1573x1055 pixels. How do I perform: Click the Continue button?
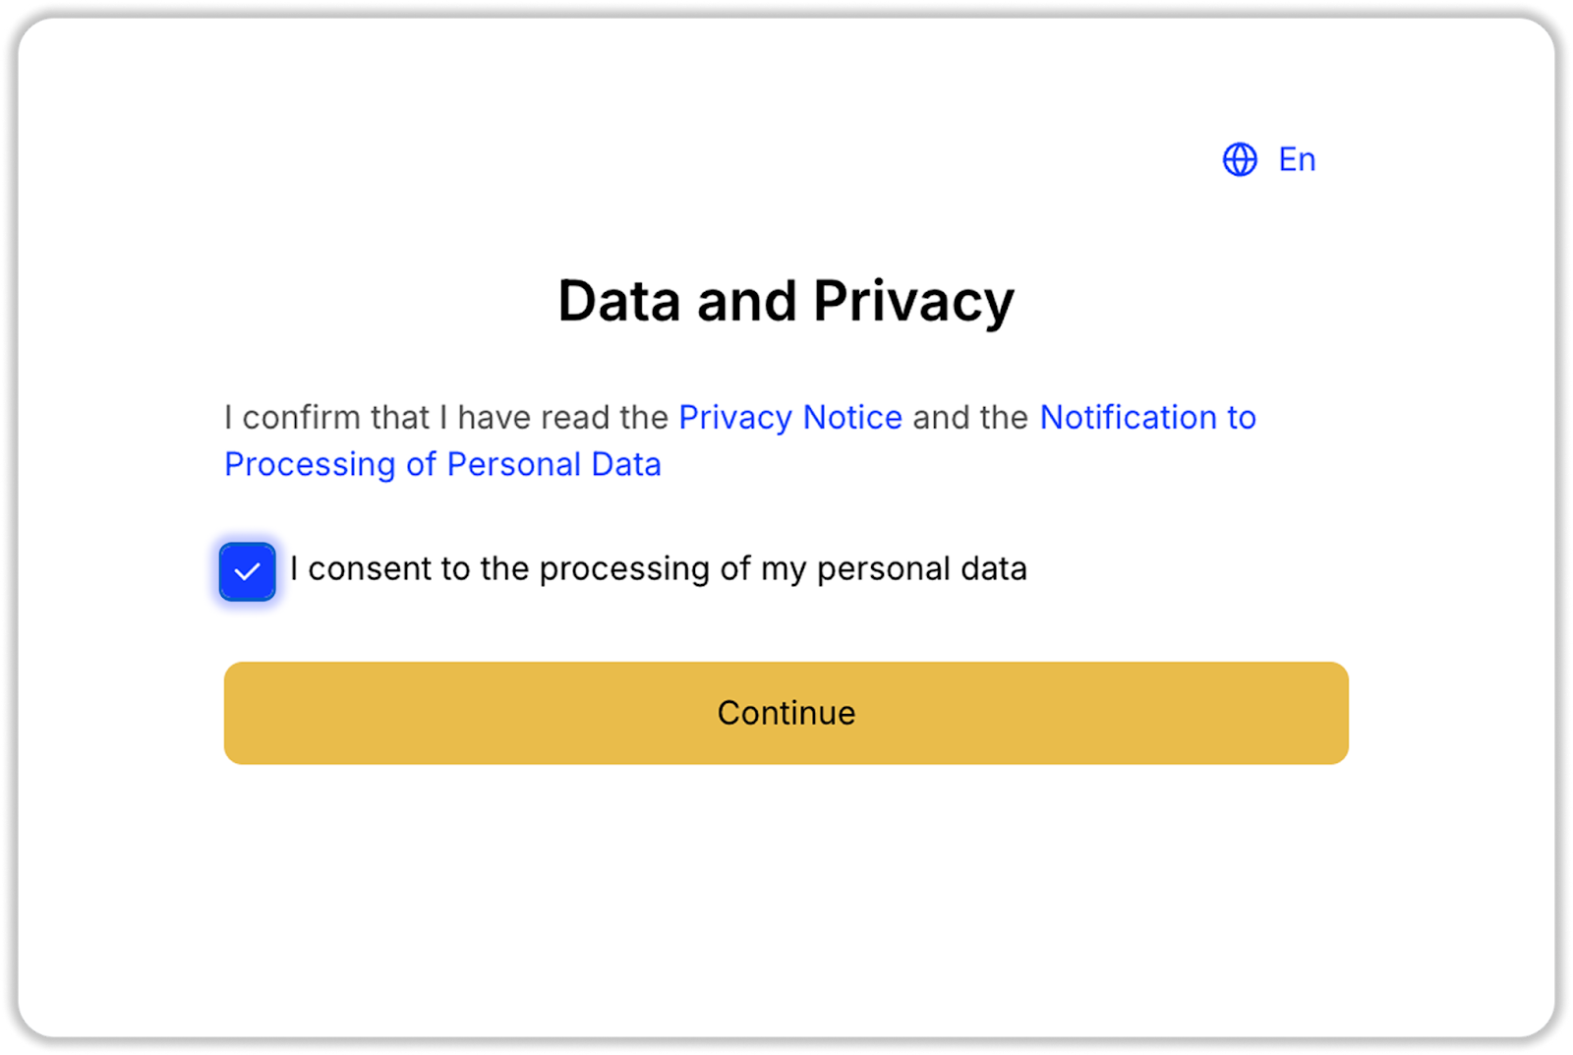point(786,713)
